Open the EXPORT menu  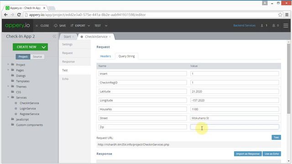tap(80, 26)
